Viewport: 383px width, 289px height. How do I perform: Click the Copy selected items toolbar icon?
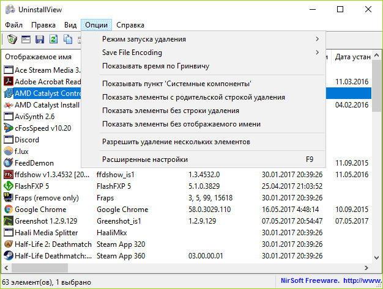[x=67, y=40]
